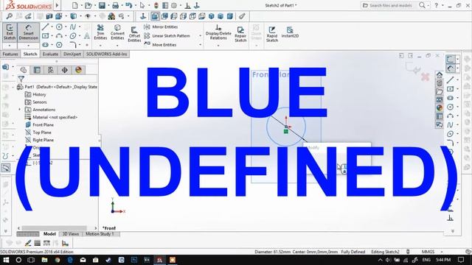The width and height of the screenshot is (472, 265).
Task: Click the New document icon
Action: point(74,5)
